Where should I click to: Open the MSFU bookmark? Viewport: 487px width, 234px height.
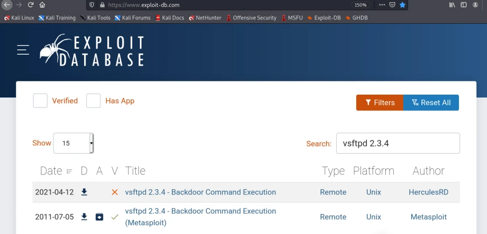click(292, 18)
